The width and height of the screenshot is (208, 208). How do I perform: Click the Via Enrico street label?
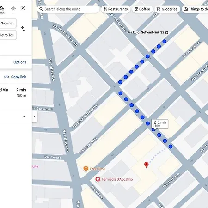coord(199,72)
